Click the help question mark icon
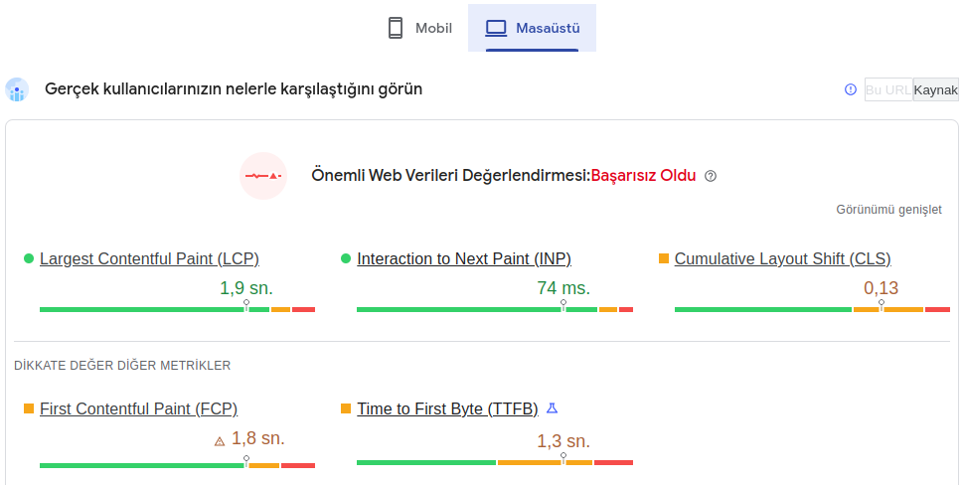 click(x=711, y=176)
